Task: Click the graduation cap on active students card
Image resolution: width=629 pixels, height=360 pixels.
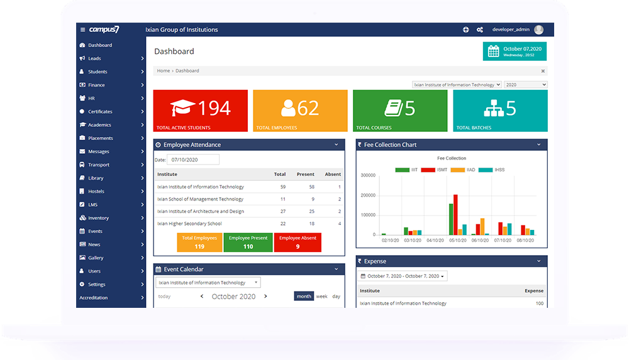Action: pyautogui.click(x=183, y=107)
